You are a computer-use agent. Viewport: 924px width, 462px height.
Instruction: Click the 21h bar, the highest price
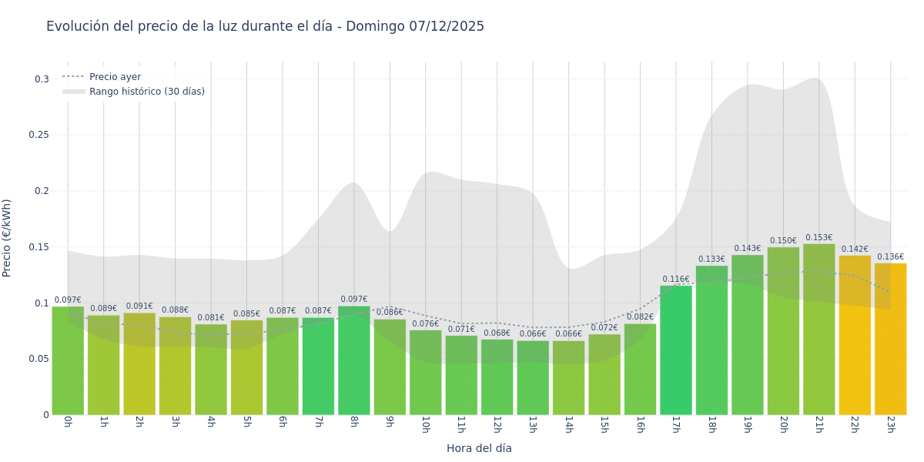click(x=819, y=331)
